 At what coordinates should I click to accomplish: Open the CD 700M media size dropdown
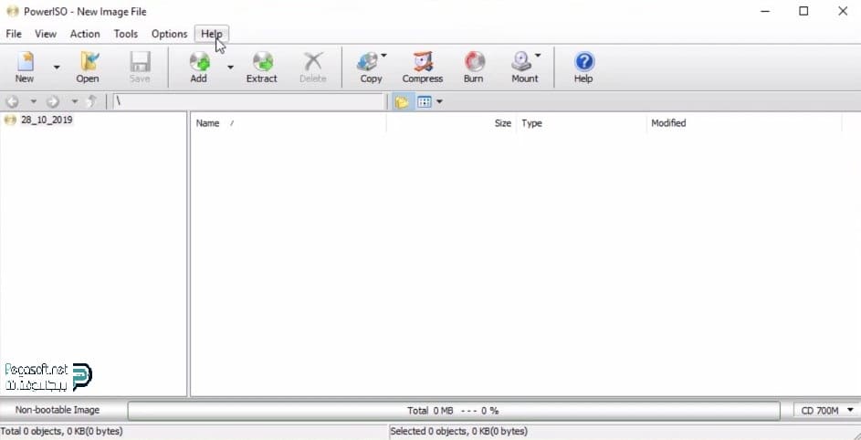(x=827, y=411)
